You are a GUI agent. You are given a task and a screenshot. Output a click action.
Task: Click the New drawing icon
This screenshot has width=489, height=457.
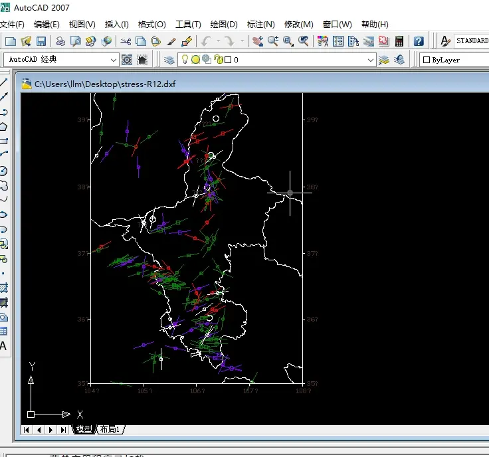[11, 41]
